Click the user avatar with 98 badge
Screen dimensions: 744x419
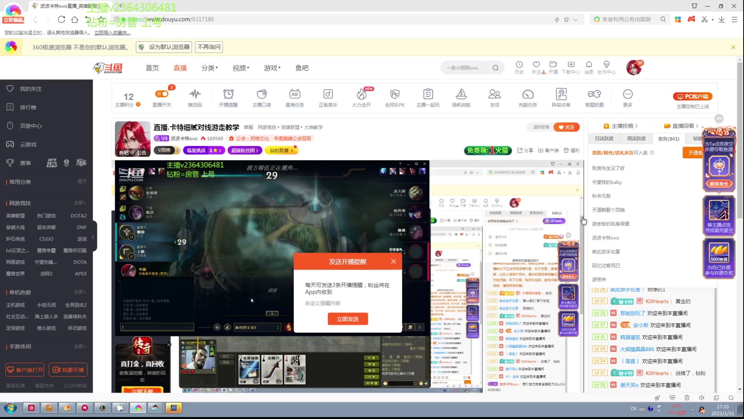point(634,68)
